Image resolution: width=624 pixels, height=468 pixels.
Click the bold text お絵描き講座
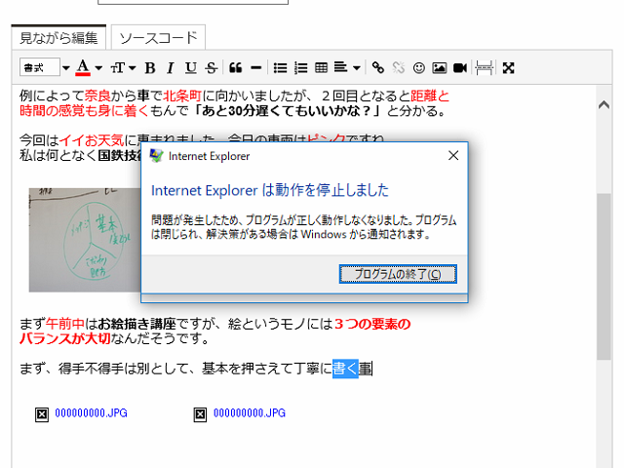(136, 324)
